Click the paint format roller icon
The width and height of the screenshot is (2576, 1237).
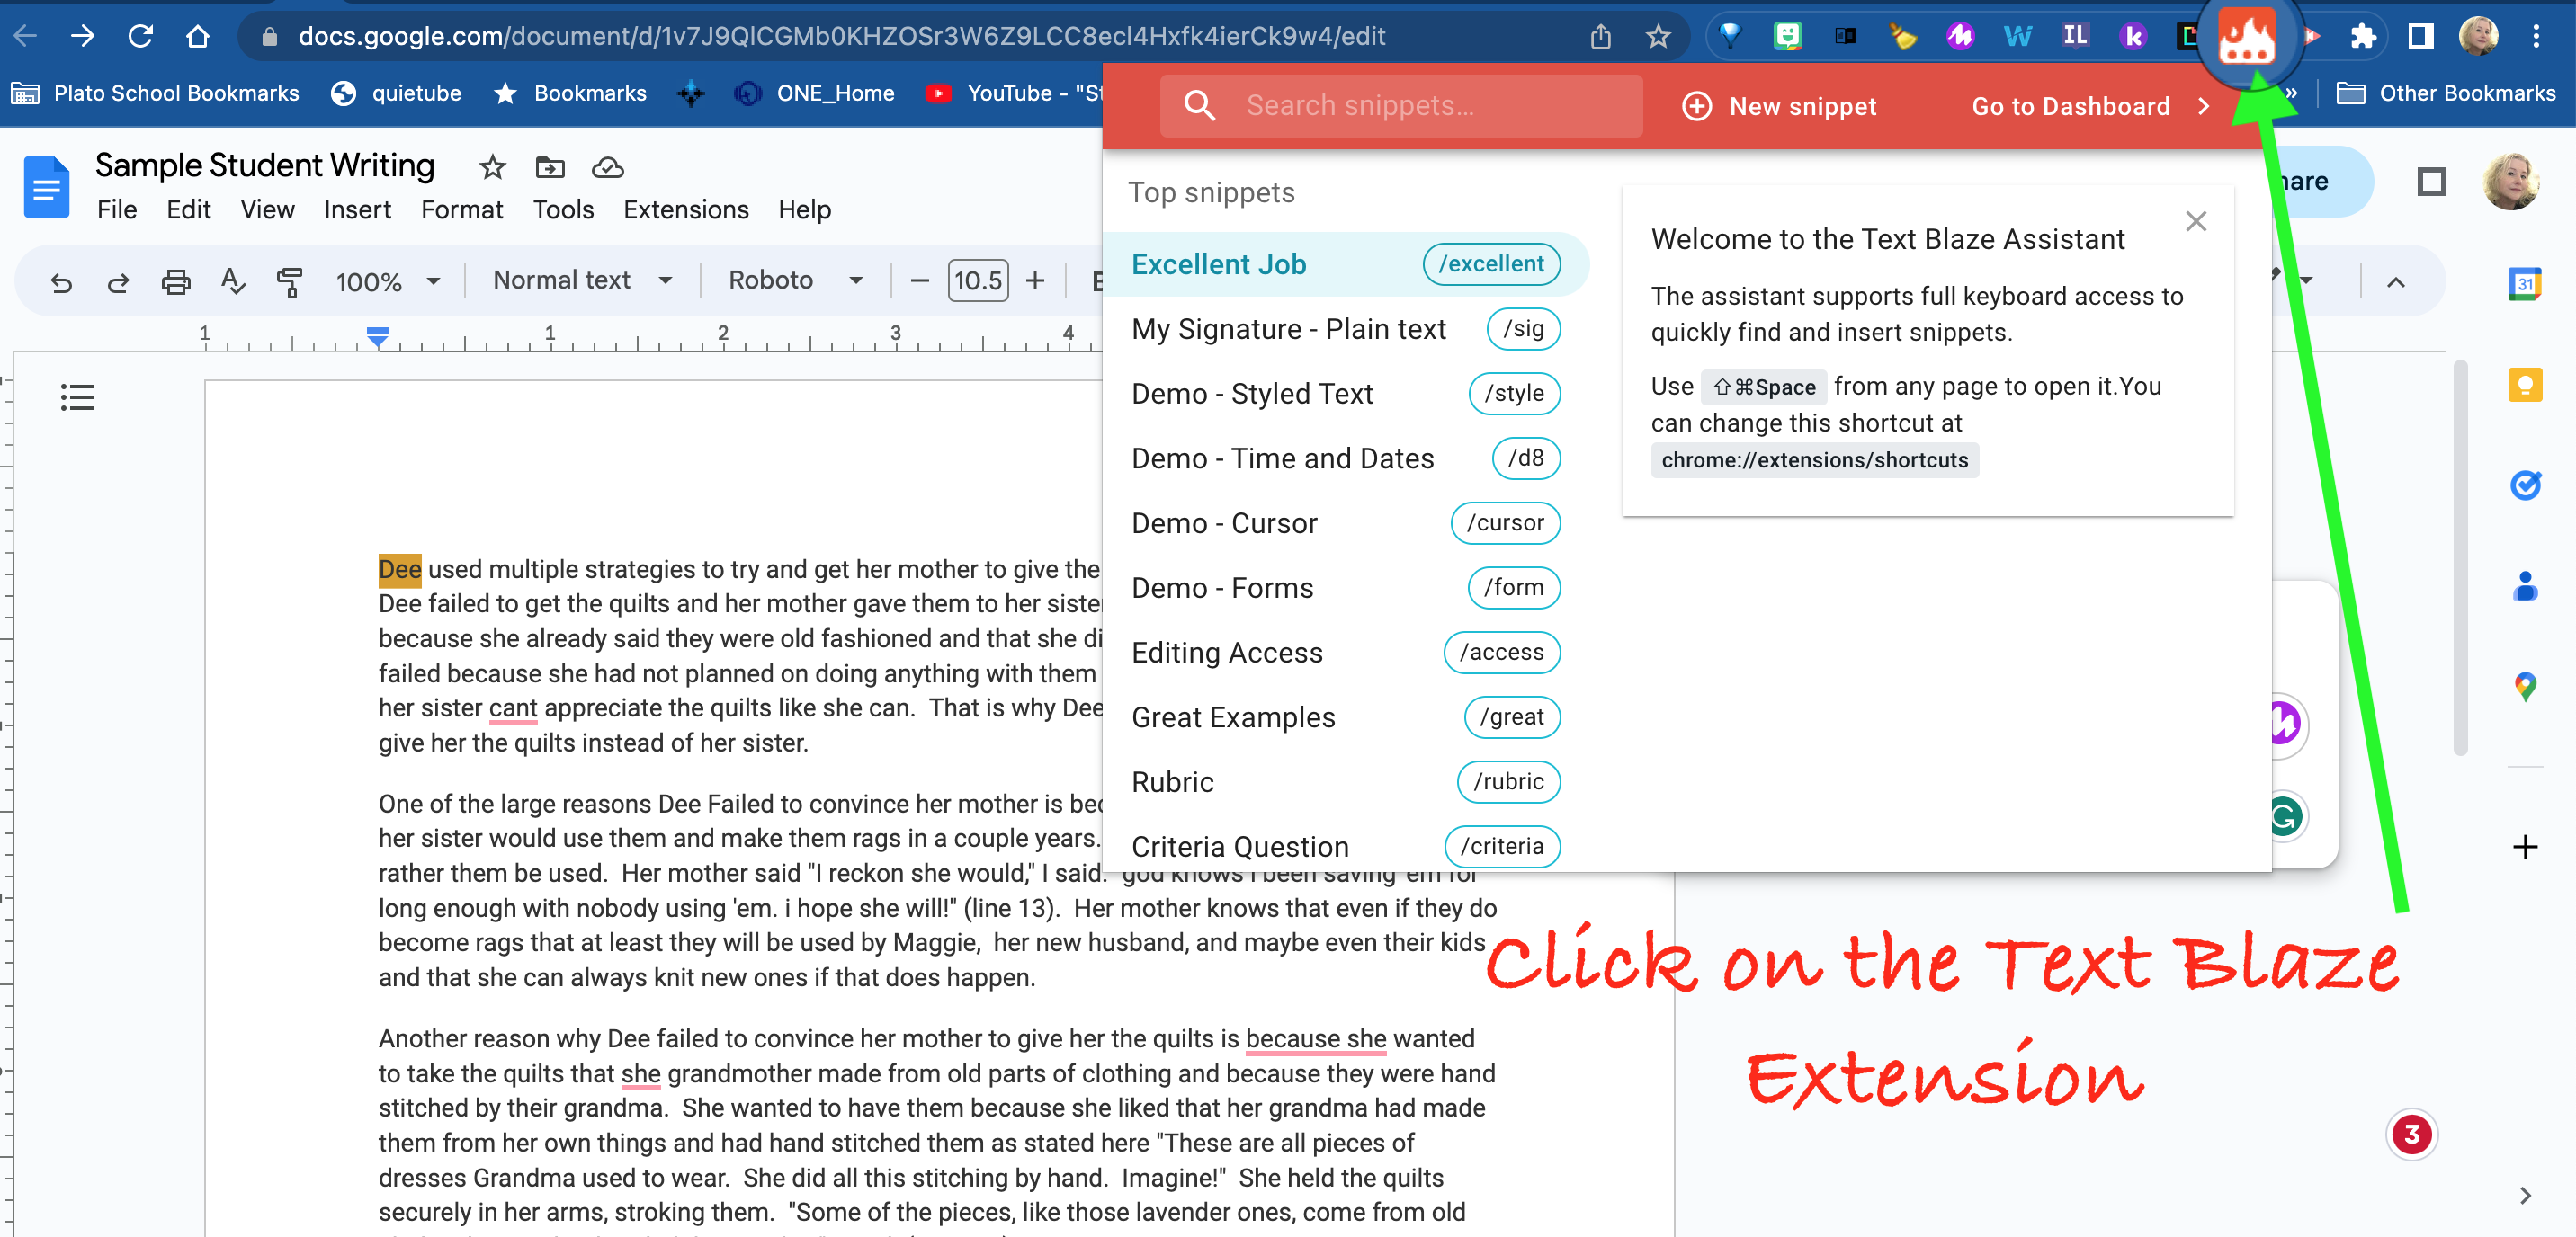289,281
